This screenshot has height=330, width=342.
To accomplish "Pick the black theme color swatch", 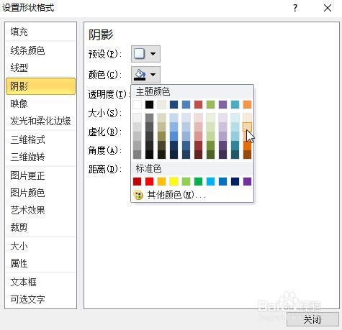I will (149, 105).
